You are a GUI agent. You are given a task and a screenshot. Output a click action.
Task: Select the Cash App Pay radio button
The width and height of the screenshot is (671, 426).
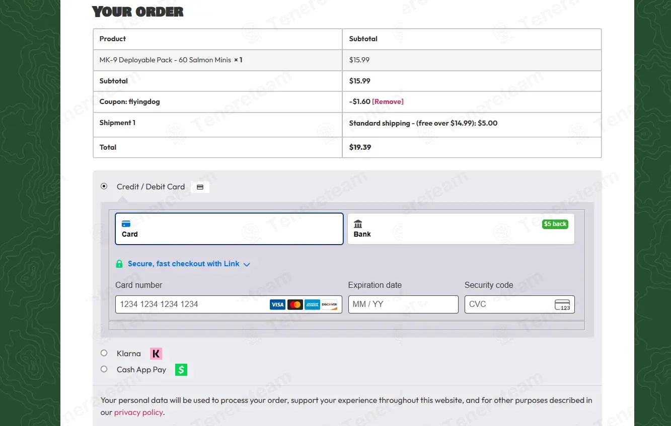(104, 369)
